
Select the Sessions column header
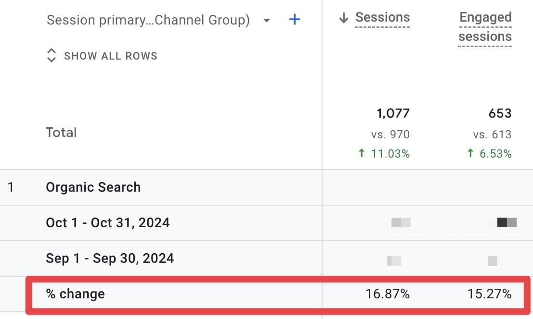click(x=382, y=17)
